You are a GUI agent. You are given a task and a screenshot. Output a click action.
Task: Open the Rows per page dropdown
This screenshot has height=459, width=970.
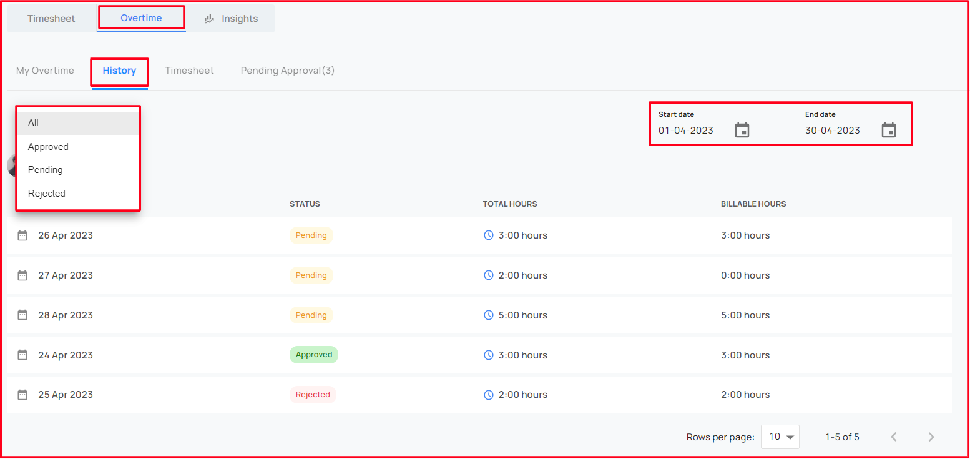(x=780, y=437)
